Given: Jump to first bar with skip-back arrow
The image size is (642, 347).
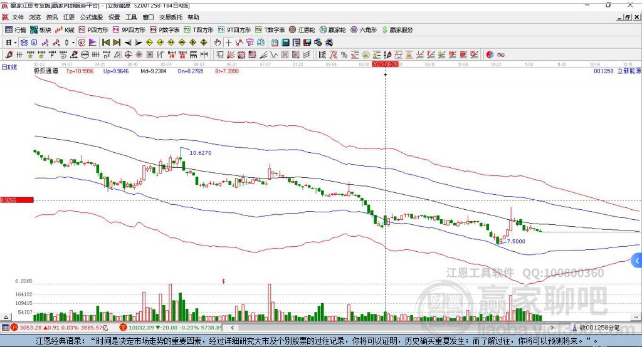Looking at the screenshot, I should click(106, 43).
